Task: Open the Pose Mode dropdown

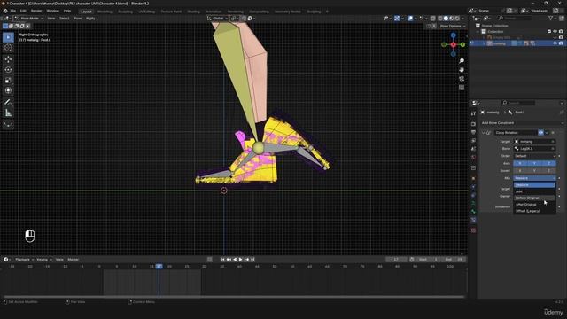Action: pyautogui.click(x=29, y=18)
